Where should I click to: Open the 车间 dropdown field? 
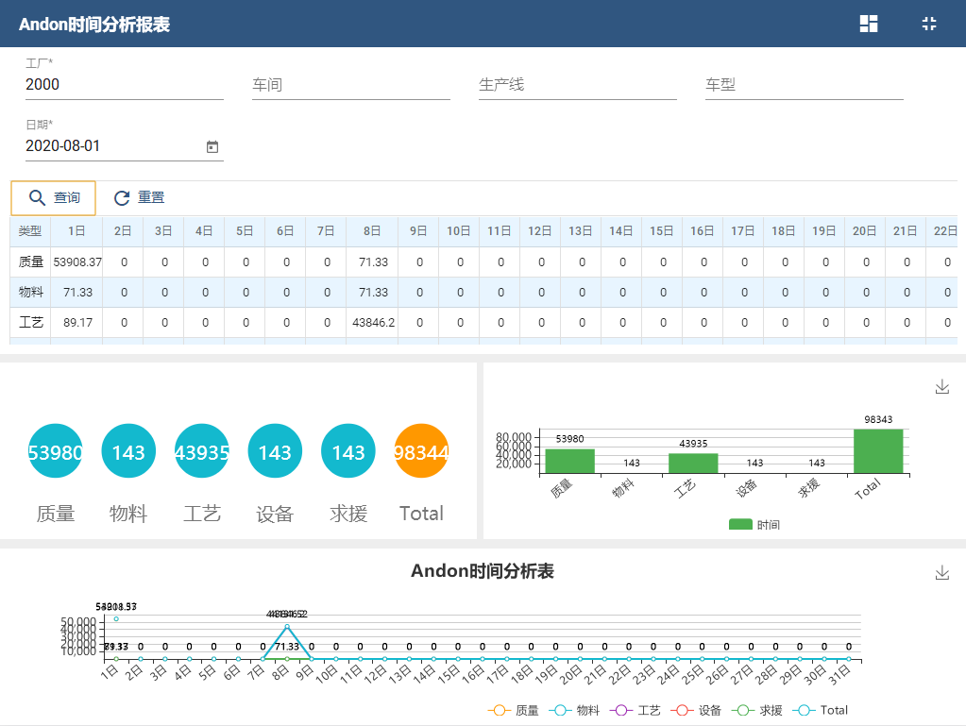click(x=350, y=85)
